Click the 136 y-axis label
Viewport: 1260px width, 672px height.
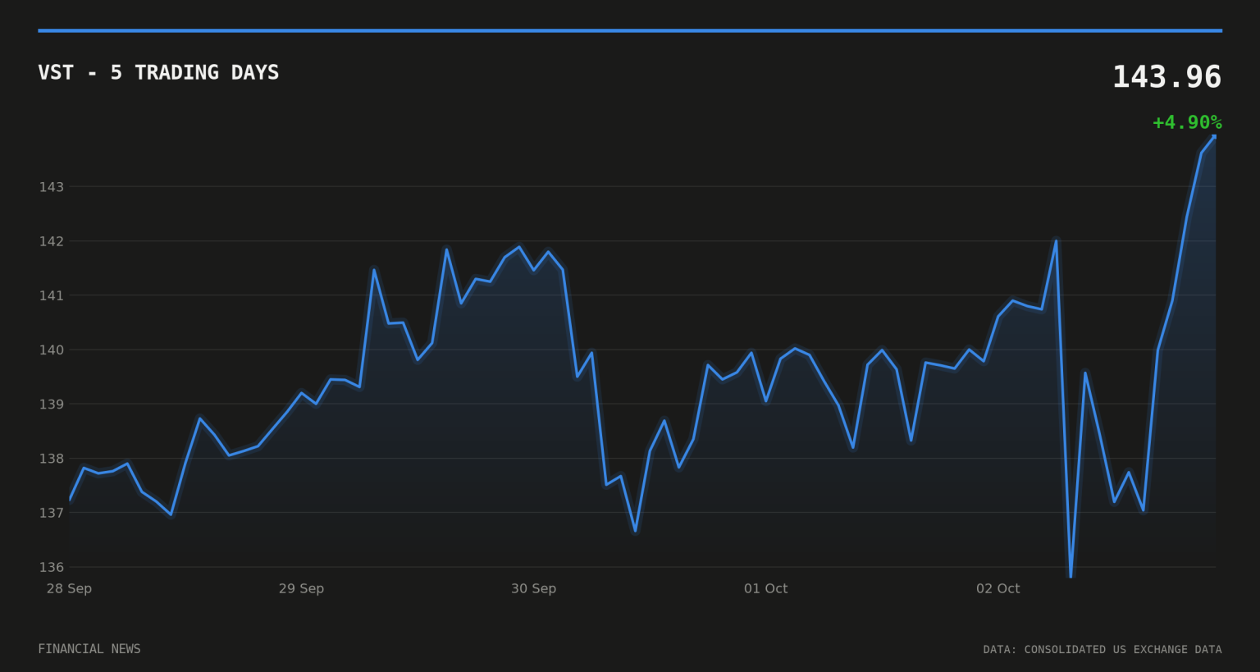pos(51,567)
